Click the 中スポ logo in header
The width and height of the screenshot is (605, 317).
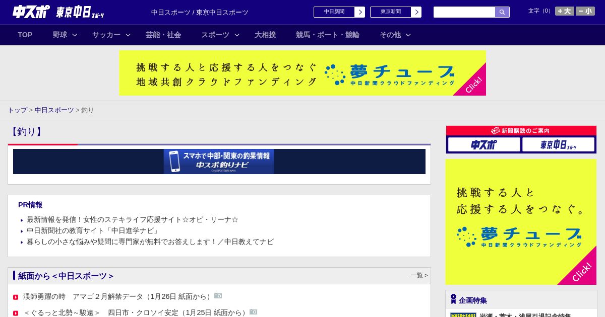coord(31,12)
